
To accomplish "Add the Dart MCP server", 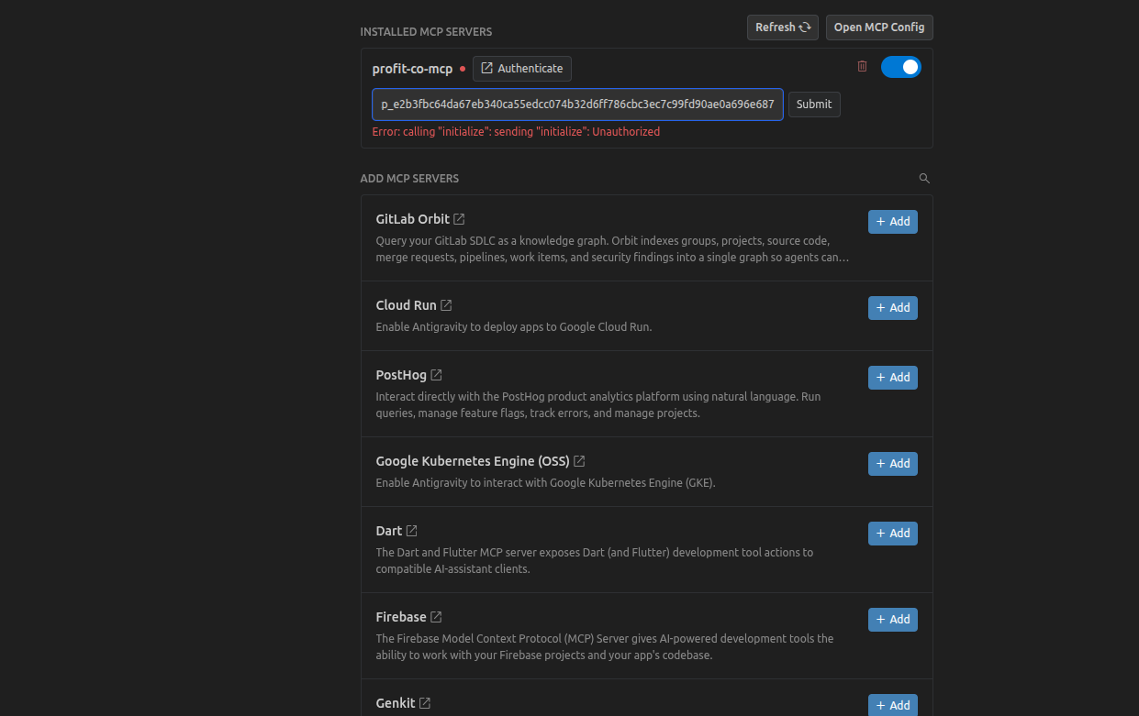I will [x=893, y=534].
